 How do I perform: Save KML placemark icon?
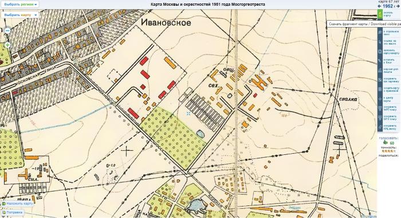point(380,127)
